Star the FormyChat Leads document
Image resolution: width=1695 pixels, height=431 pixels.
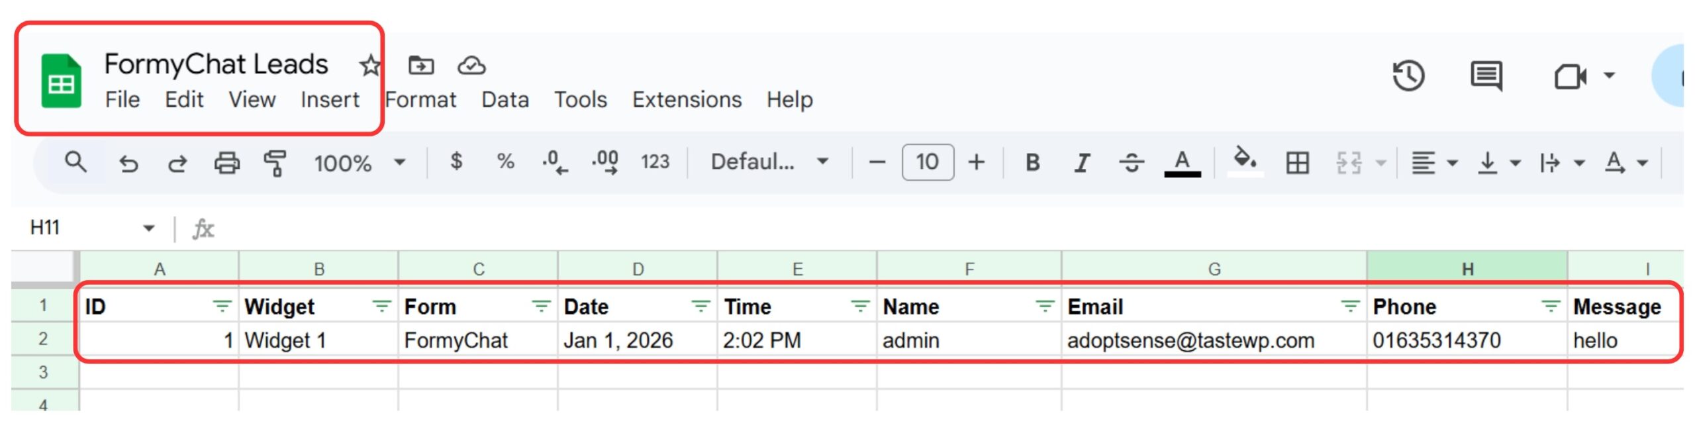coord(369,65)
